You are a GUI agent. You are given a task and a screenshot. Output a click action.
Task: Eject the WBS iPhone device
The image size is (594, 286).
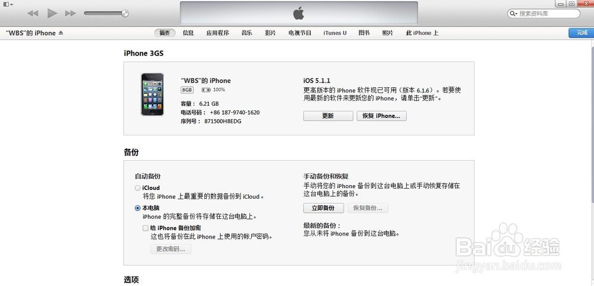pyautogui.click(x=61, y=33)
